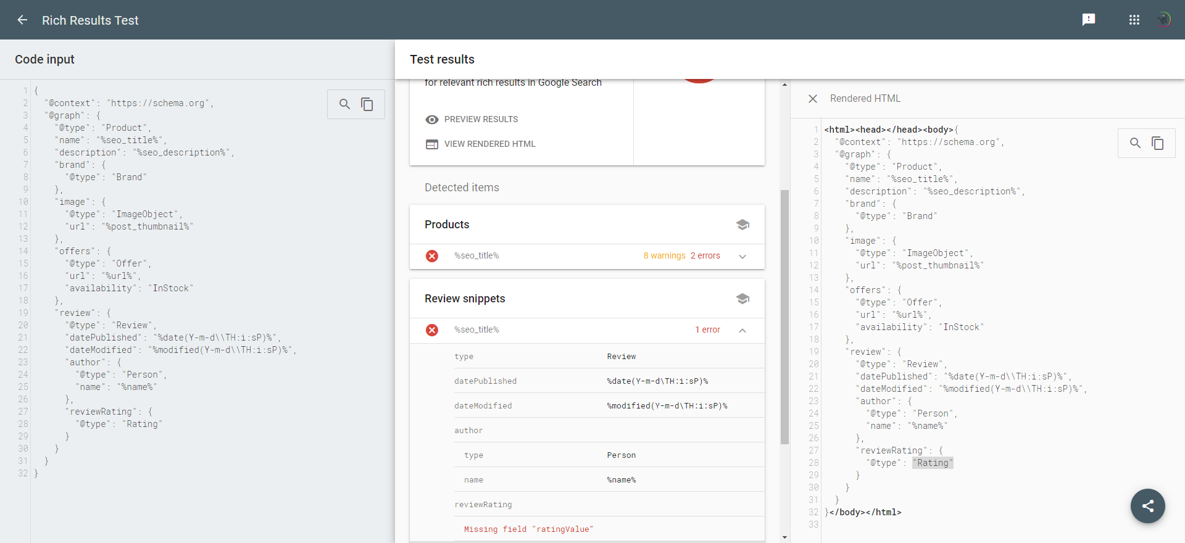Click the Review snippets error status icon

point(432,330)
